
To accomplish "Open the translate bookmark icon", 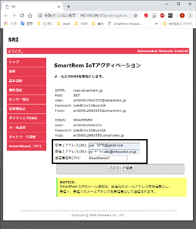I will click(x=27, y=24).
